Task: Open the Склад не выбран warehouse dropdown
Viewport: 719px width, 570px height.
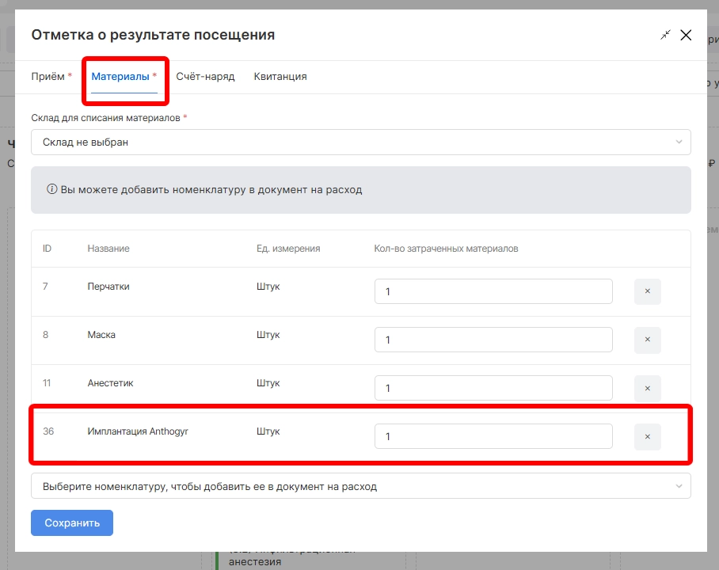Action: 360,142
